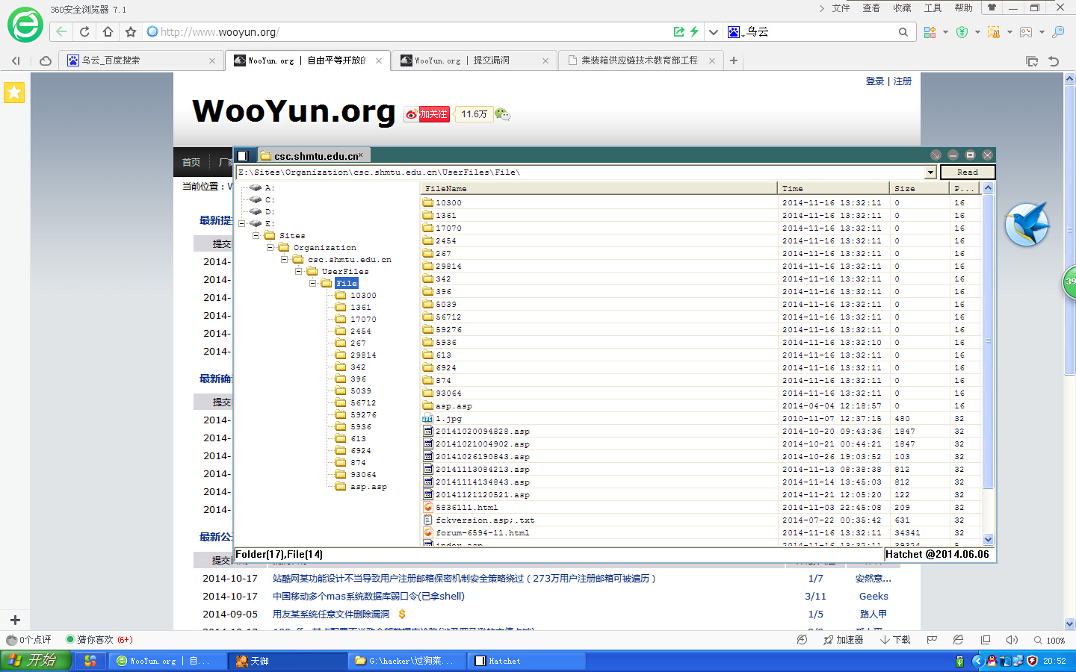Click the green share icon in the address bar

[x=678, y=31]
